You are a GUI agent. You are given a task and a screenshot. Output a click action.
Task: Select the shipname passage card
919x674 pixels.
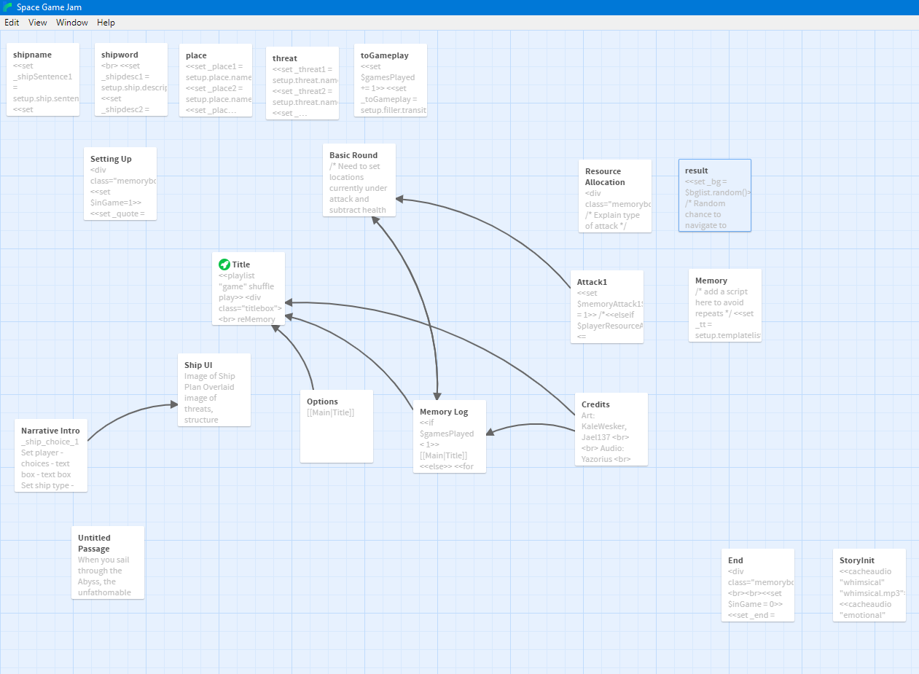point(43,79)
